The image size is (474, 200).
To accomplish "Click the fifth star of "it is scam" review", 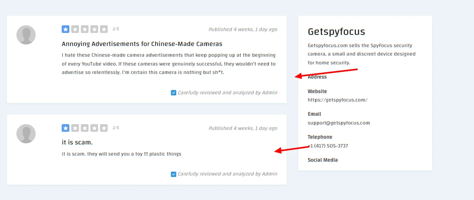I will coord(104,128).
